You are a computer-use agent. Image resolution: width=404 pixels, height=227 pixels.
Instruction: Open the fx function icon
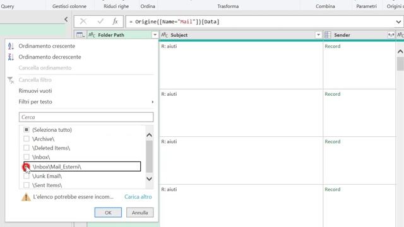(115, 21)
